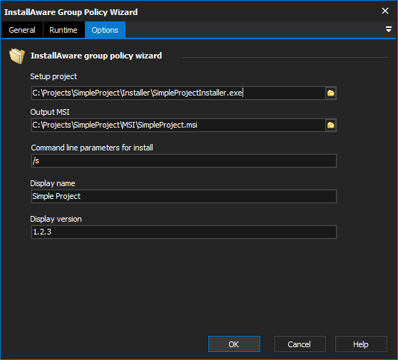Image resolution: width=398 pixels, height=360 pixels.
Task: Click the 'InstallAware group policy wizard' heading
Action: (x=96, y=56)
